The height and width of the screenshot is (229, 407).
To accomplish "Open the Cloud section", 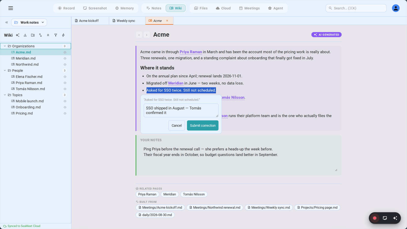I will click(223, 8).
